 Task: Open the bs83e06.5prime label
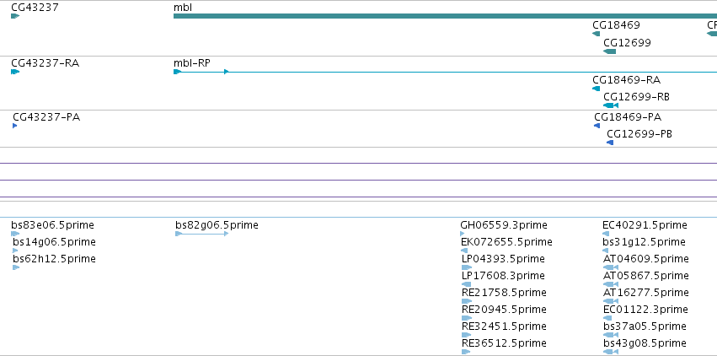pos(52,225)
